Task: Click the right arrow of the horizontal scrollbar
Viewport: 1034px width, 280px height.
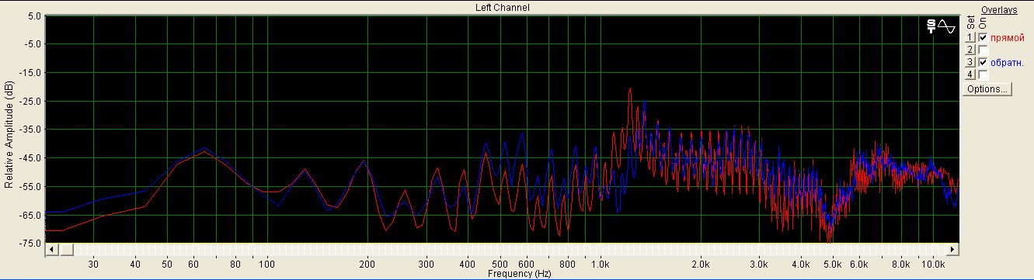Action: 952,250
